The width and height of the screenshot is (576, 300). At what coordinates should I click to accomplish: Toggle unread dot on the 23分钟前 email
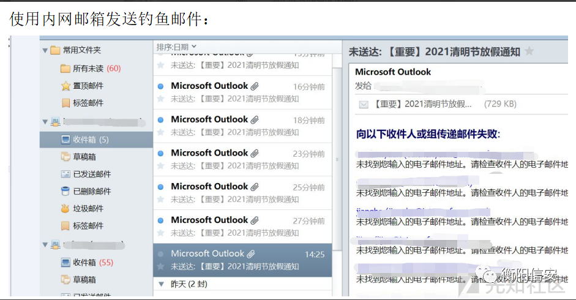160,153
